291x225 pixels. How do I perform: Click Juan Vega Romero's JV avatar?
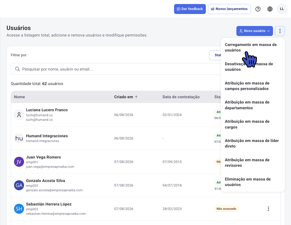coord(19,162)
